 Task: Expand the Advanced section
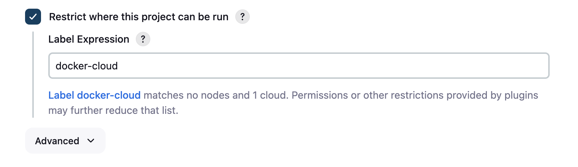(x=65, y=141)
